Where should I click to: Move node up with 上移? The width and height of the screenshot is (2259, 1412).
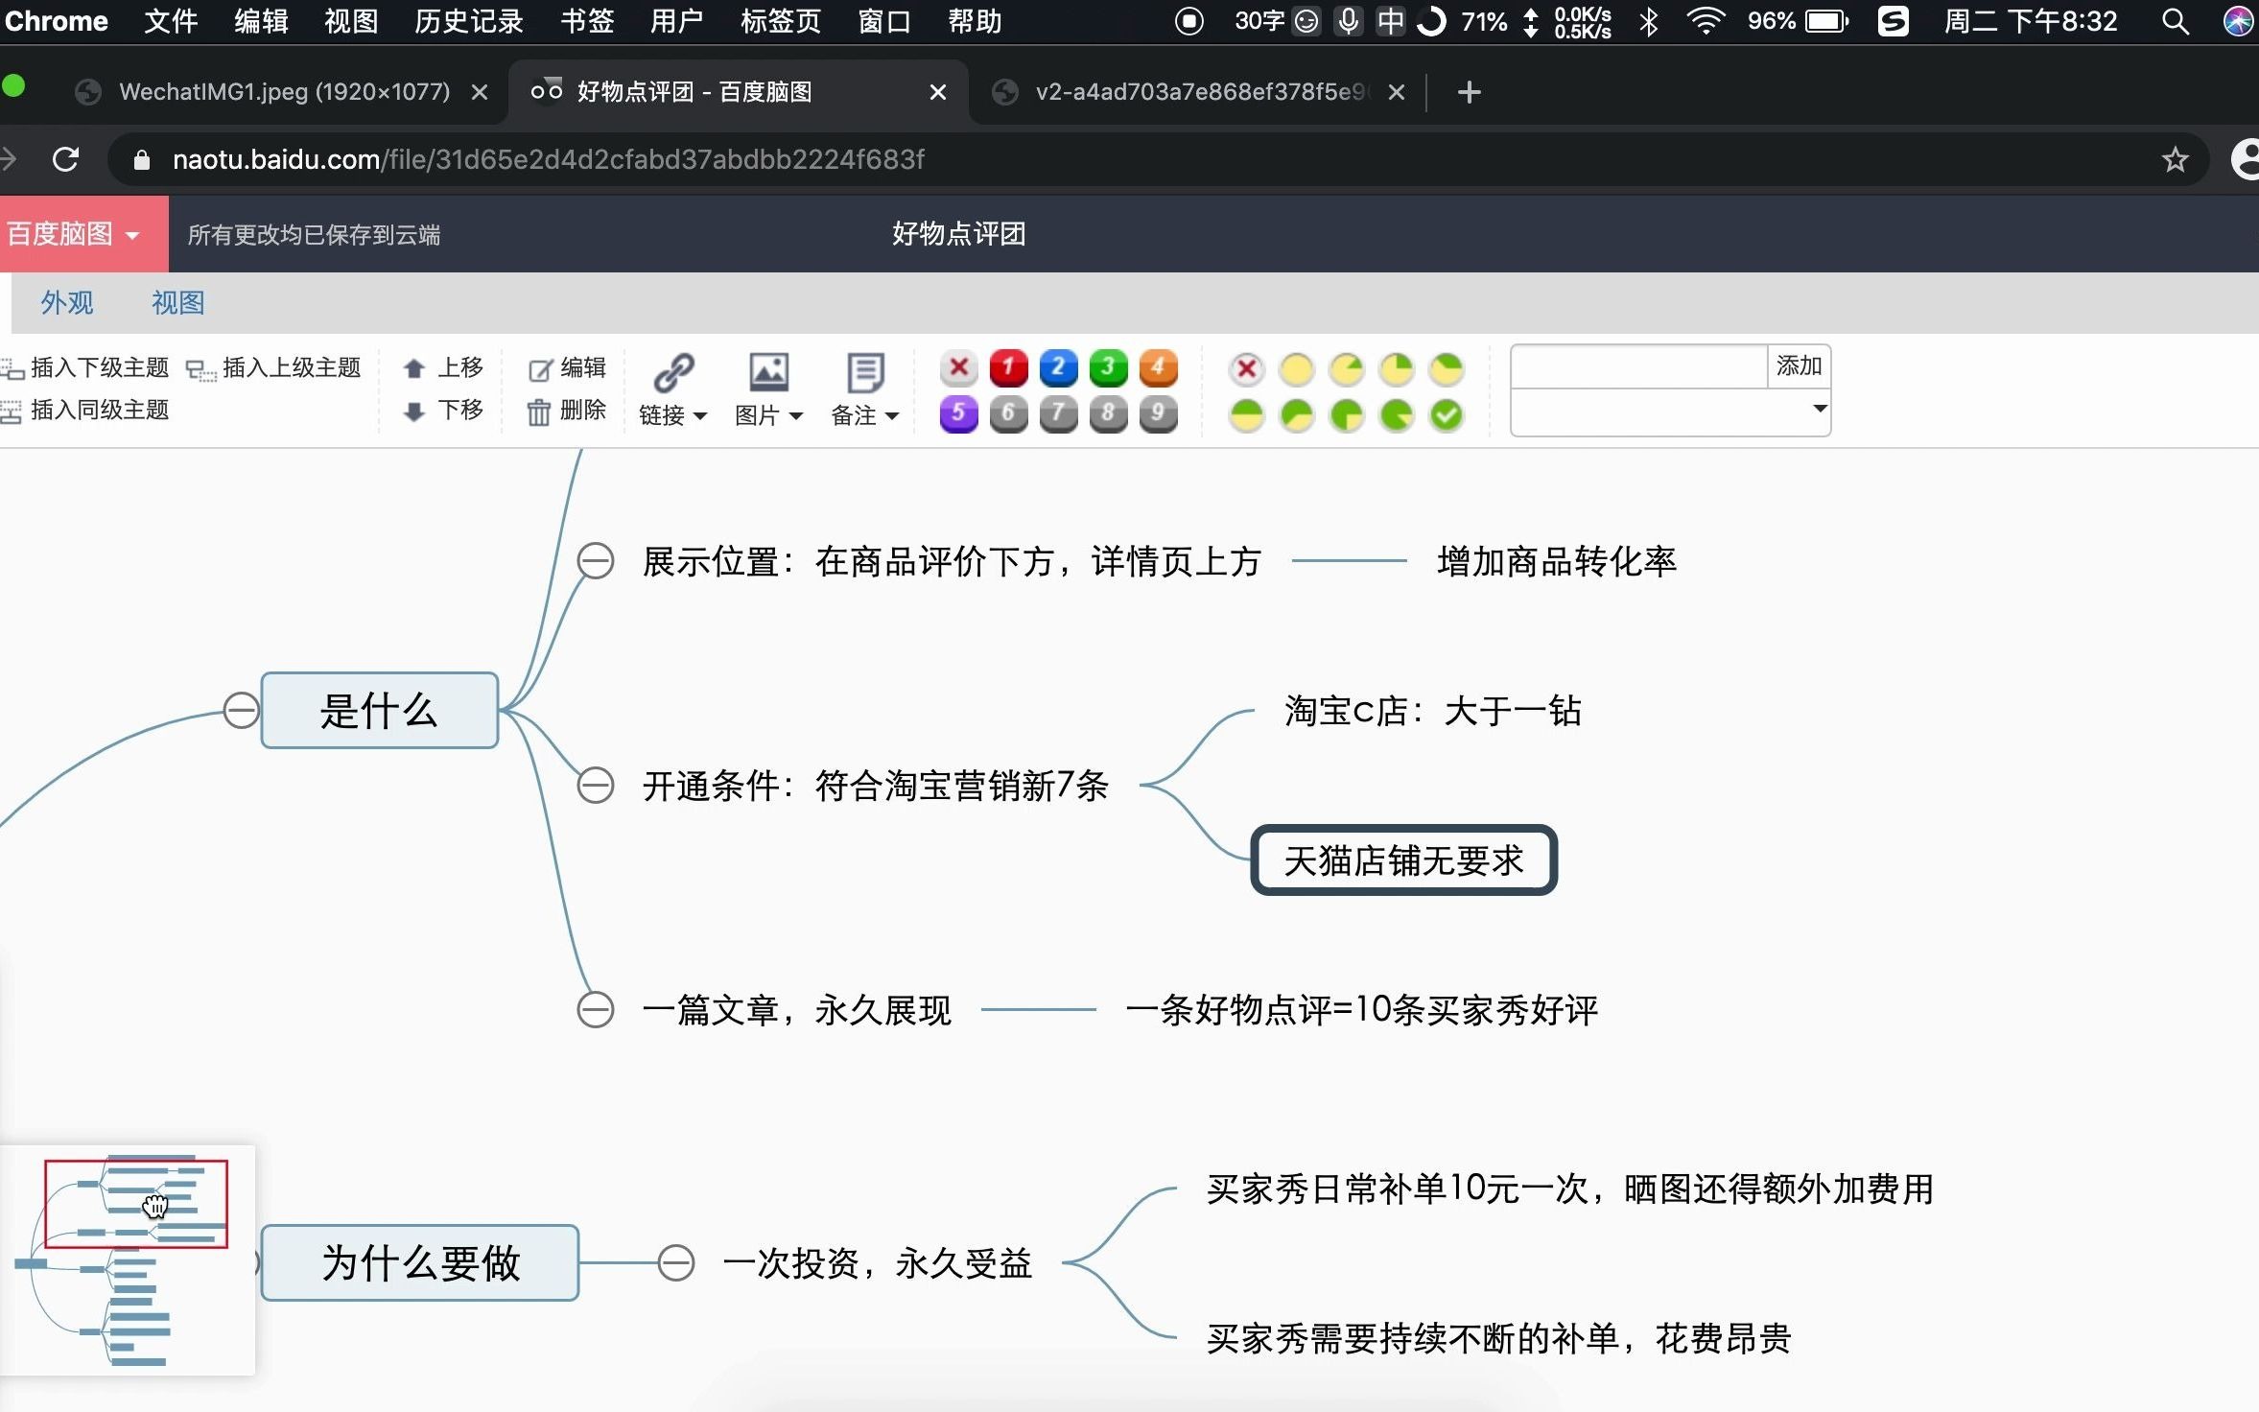coord(444,367)
